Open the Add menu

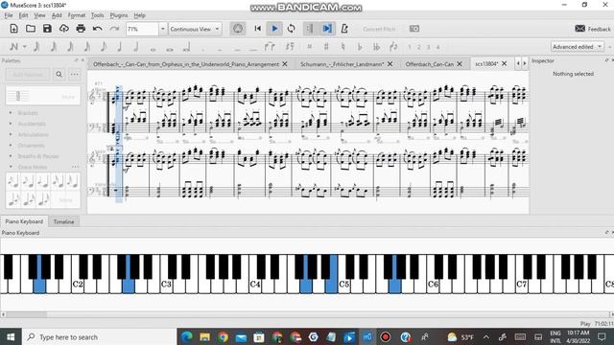(x=57, y=15)
